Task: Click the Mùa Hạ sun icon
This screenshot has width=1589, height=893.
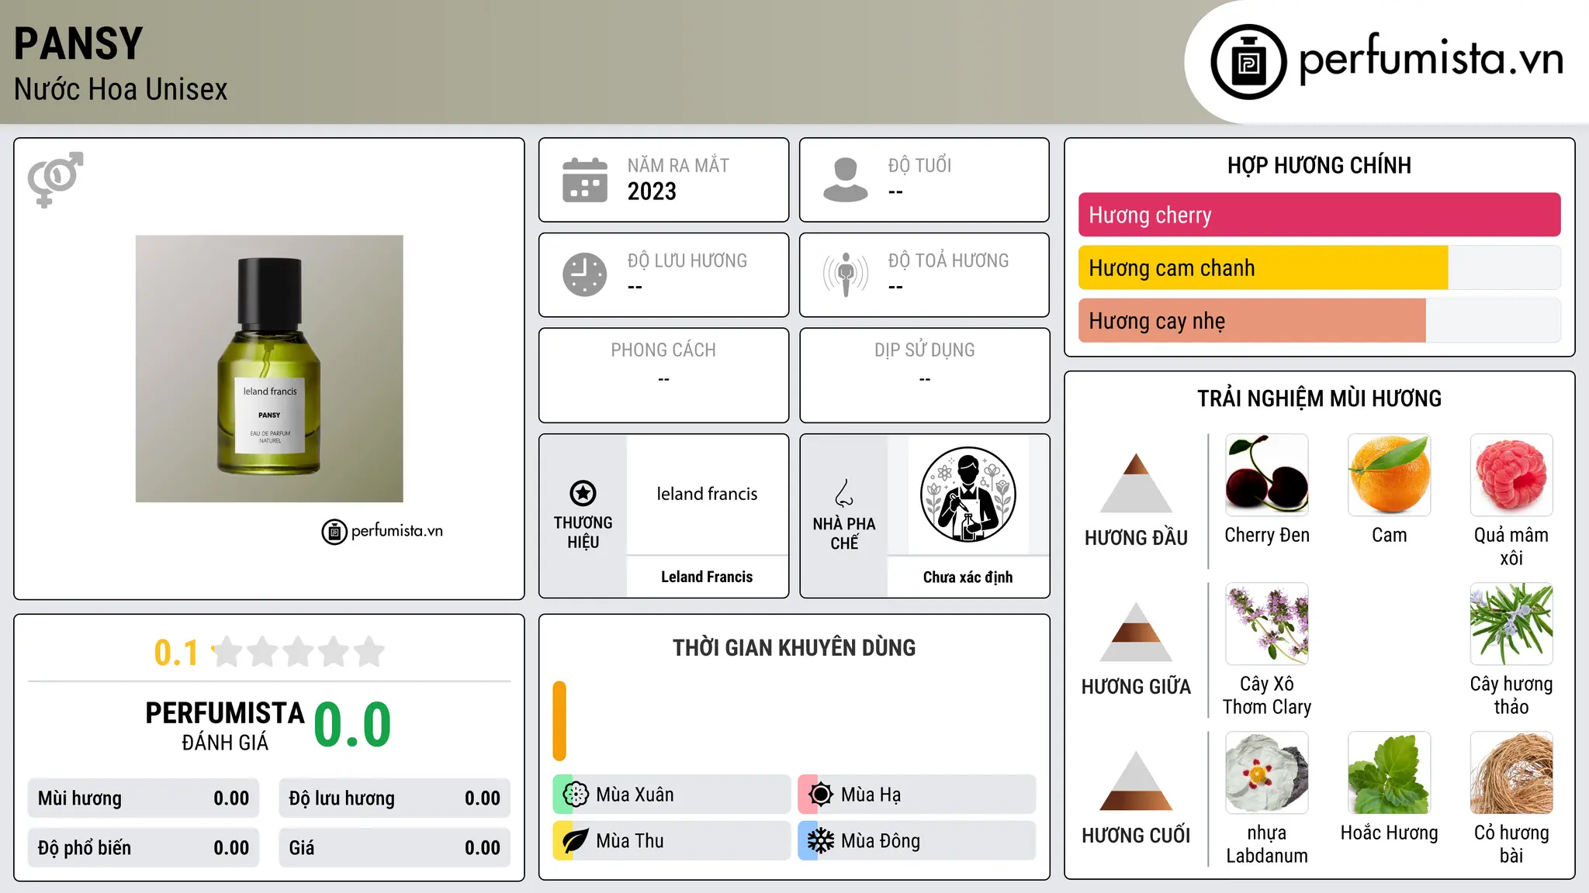Action: 821,795
